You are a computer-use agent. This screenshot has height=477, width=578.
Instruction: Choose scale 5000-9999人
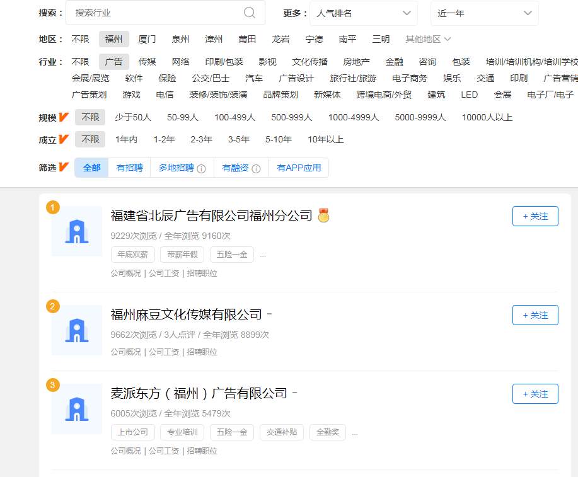point(420,117)
